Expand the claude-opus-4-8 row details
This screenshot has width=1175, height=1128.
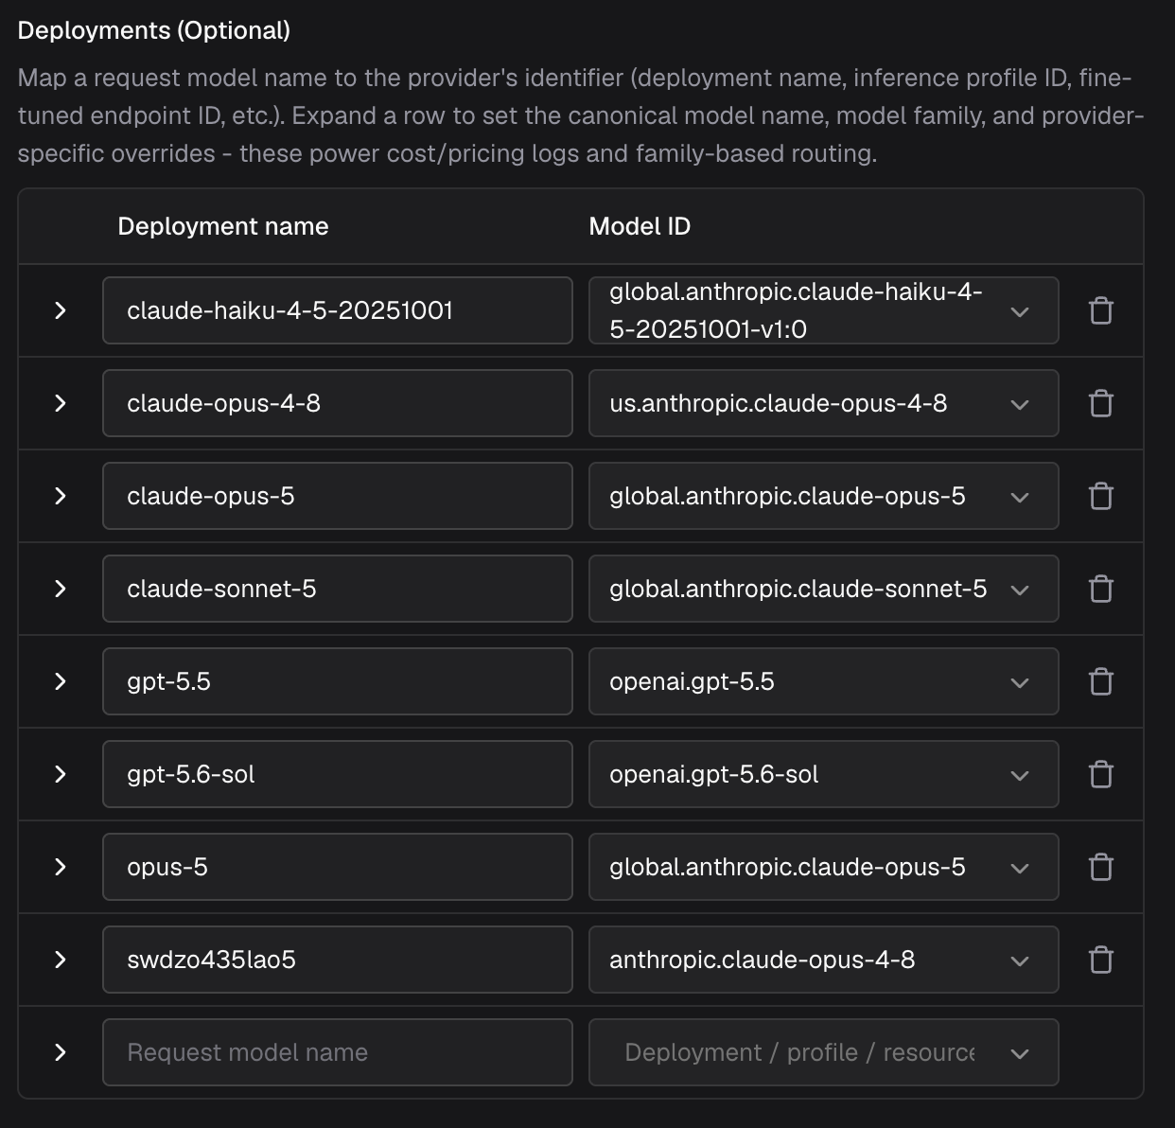coord(61,403)
